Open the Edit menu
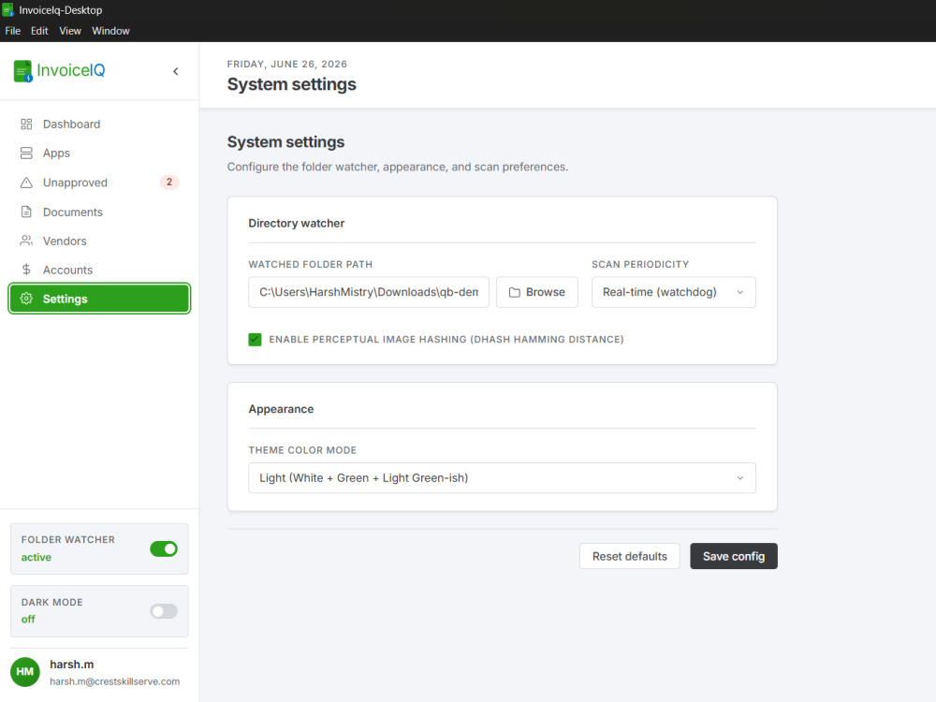The height and width of the screenshot is (702, 936). click(x=39, y=31)
